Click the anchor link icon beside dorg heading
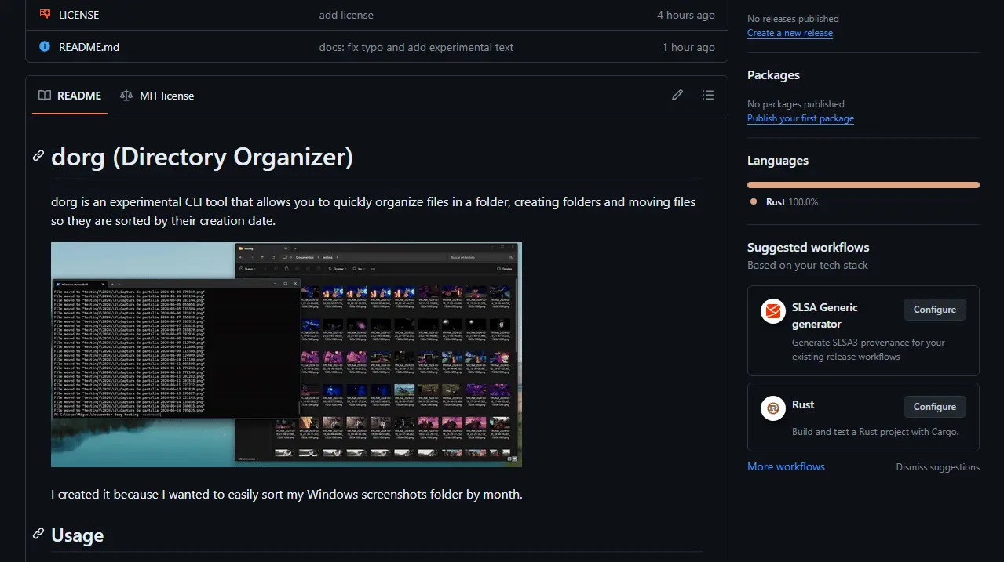Viewport: 1004px width, 562px height. point(38,156)
